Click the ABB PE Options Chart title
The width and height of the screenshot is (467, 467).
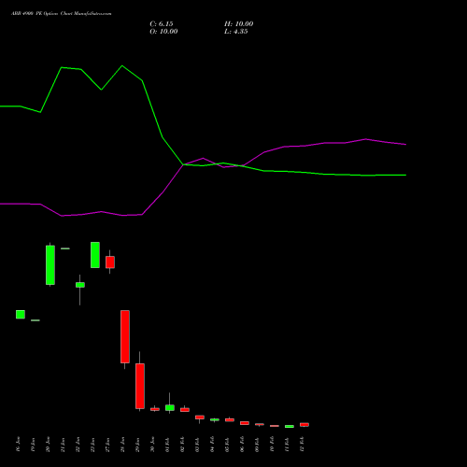(x=62, y=13)
